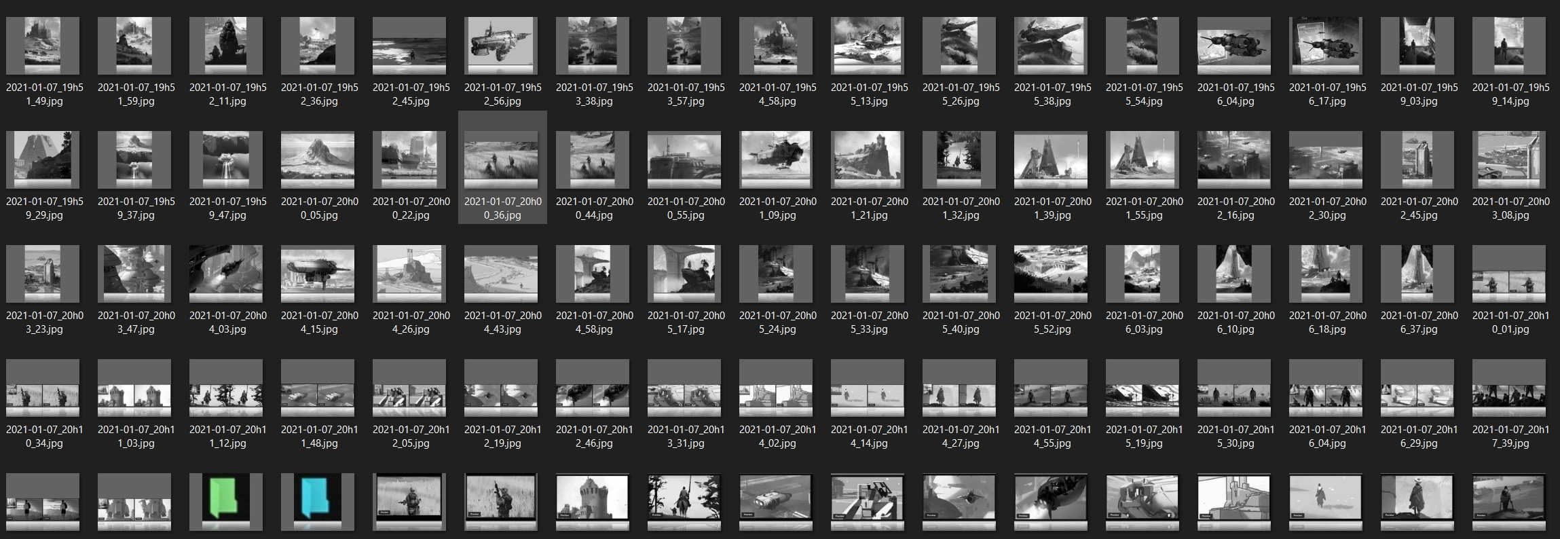1560x539 pixels.
Task: Select the name 2021-01-07_19h59_37.jpg
Action: (136, 208)
